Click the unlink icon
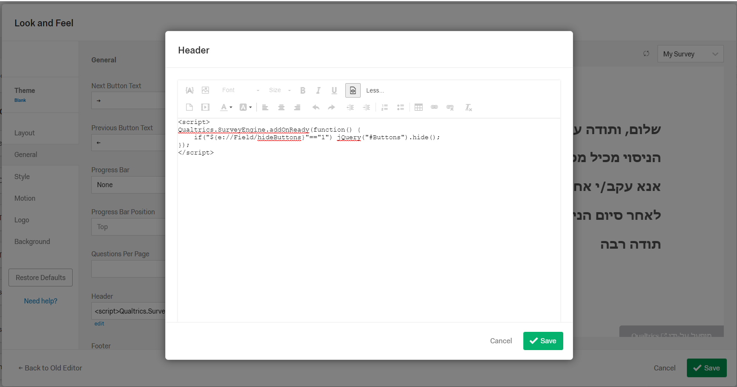Image resolution: width=737 pixels, height=387 pixels. (450, 107)
